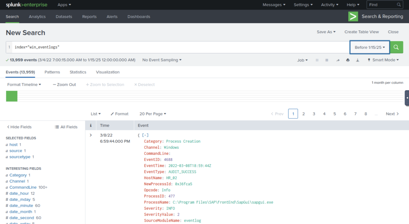The width and height of the screenshot is (409, 224).
Task: Open Format Timeline dropdown
Action: pos(24,85)
